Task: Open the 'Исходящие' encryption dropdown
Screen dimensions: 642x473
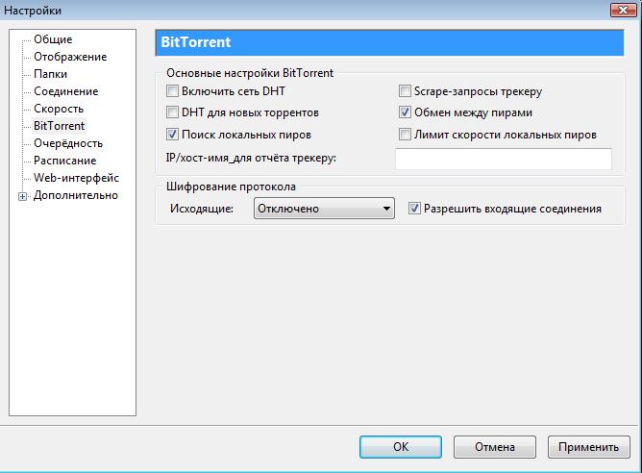Action: pyautogui.click(x=324, y=209)
